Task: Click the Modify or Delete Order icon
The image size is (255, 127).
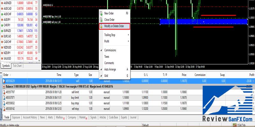Action: point(101,26)
